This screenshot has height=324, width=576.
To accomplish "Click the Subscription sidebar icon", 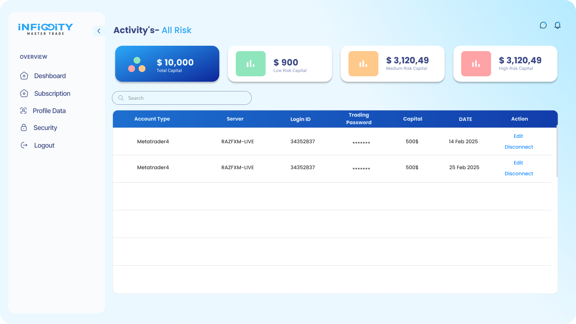I will tap(24, 93).
